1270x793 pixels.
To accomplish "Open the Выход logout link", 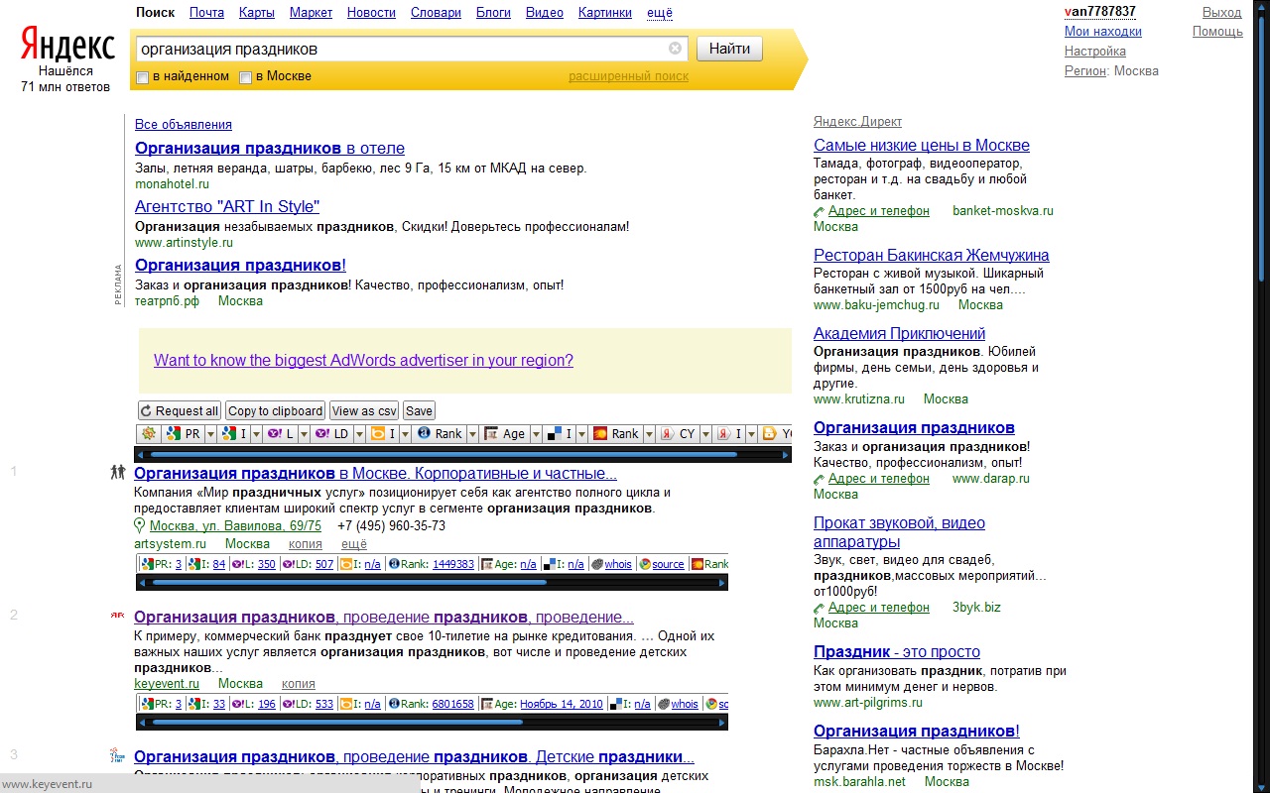I will click(1221, 13).
